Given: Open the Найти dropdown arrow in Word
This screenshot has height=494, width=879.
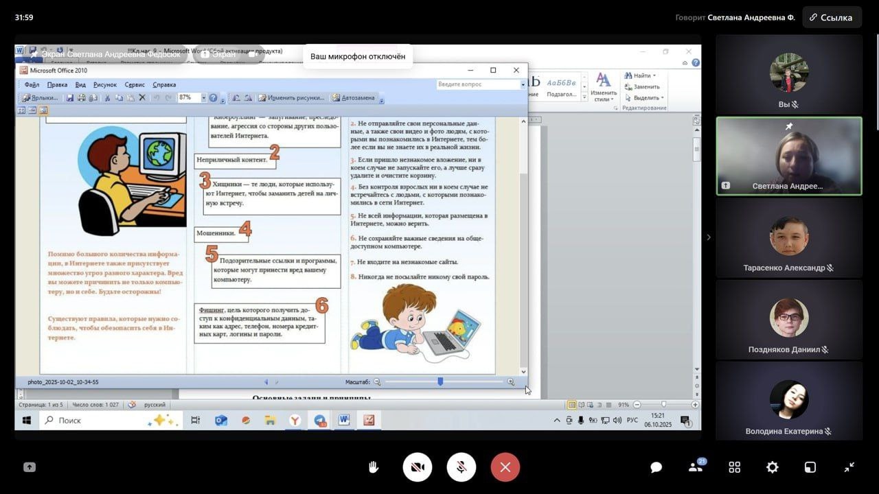Looking at the screenshot, I should [654, 75].
